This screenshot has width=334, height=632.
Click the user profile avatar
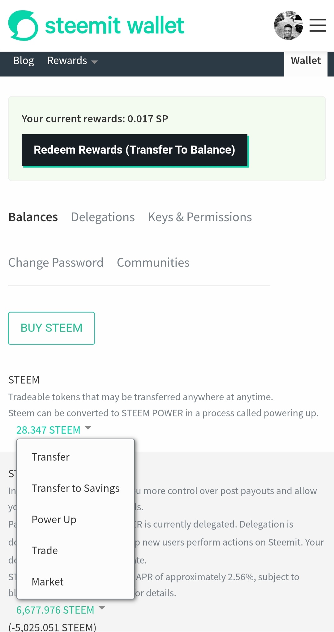tap(288, 25)
